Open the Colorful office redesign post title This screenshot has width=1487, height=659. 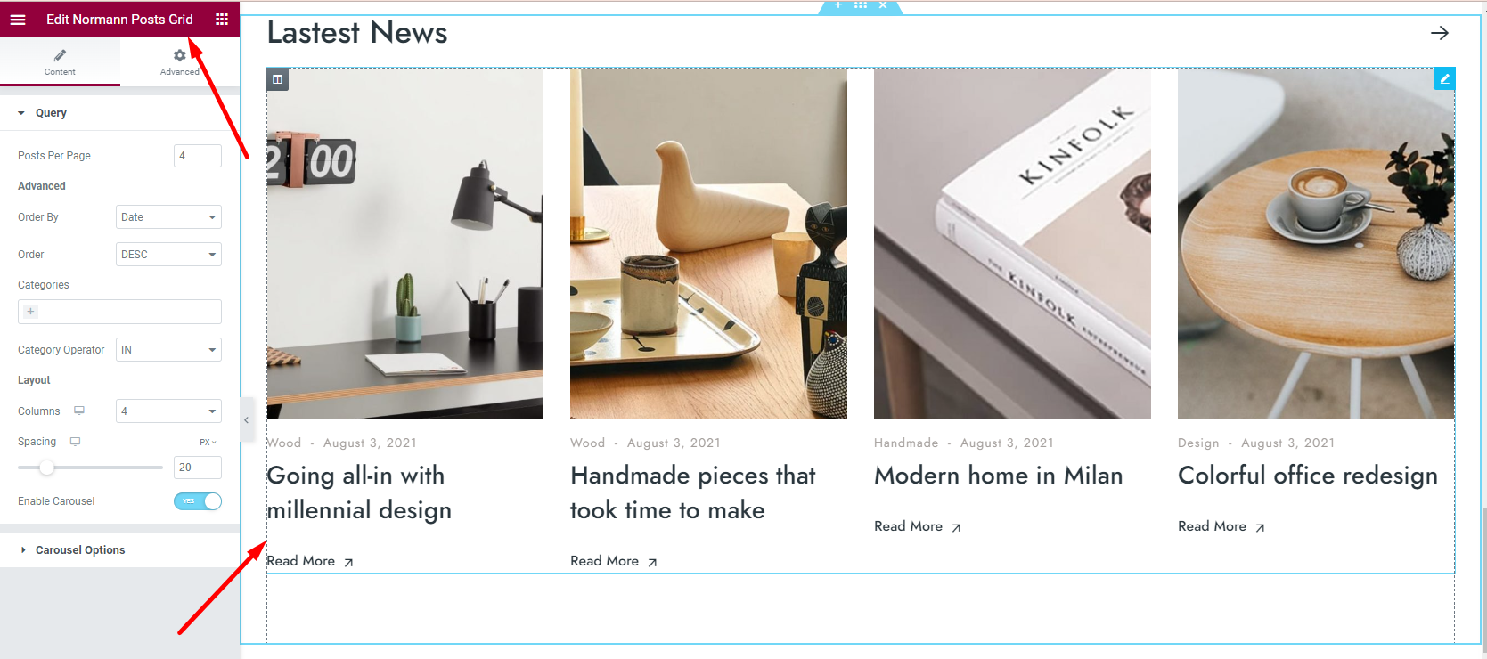1307,476
